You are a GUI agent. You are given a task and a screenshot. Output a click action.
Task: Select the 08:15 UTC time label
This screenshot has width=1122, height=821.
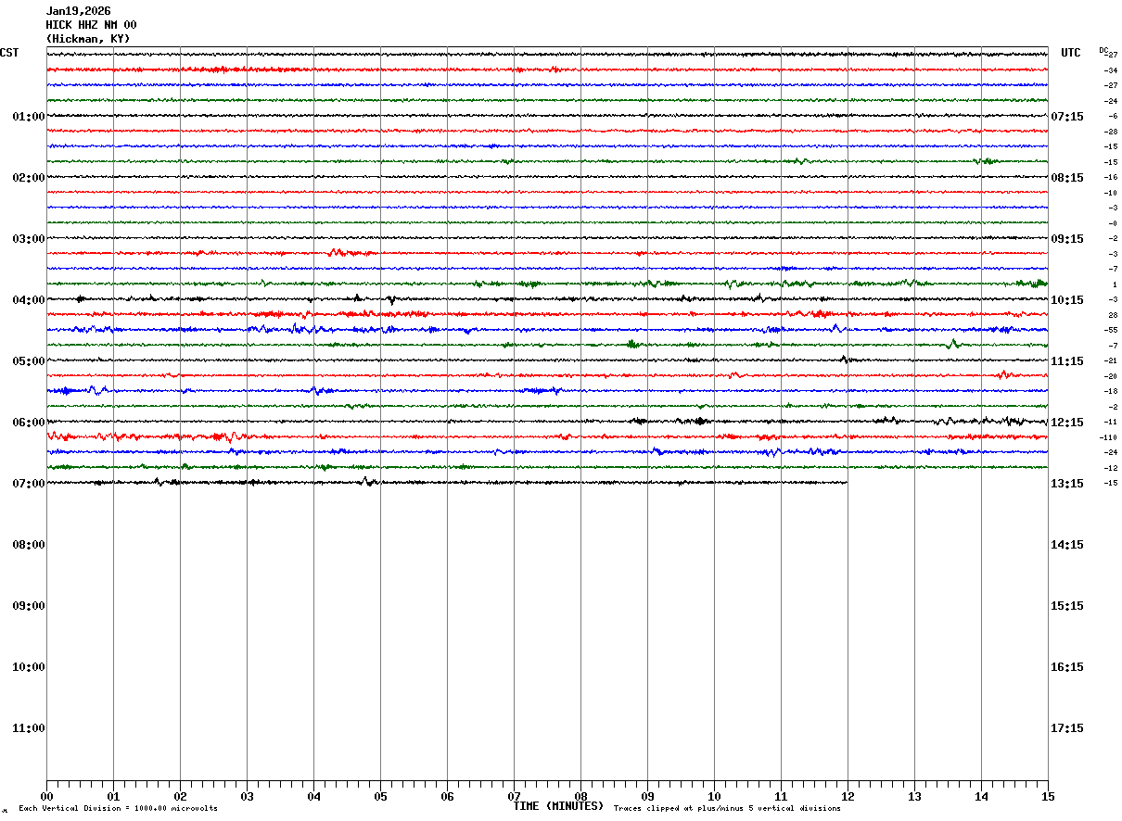click(1067, 178)
